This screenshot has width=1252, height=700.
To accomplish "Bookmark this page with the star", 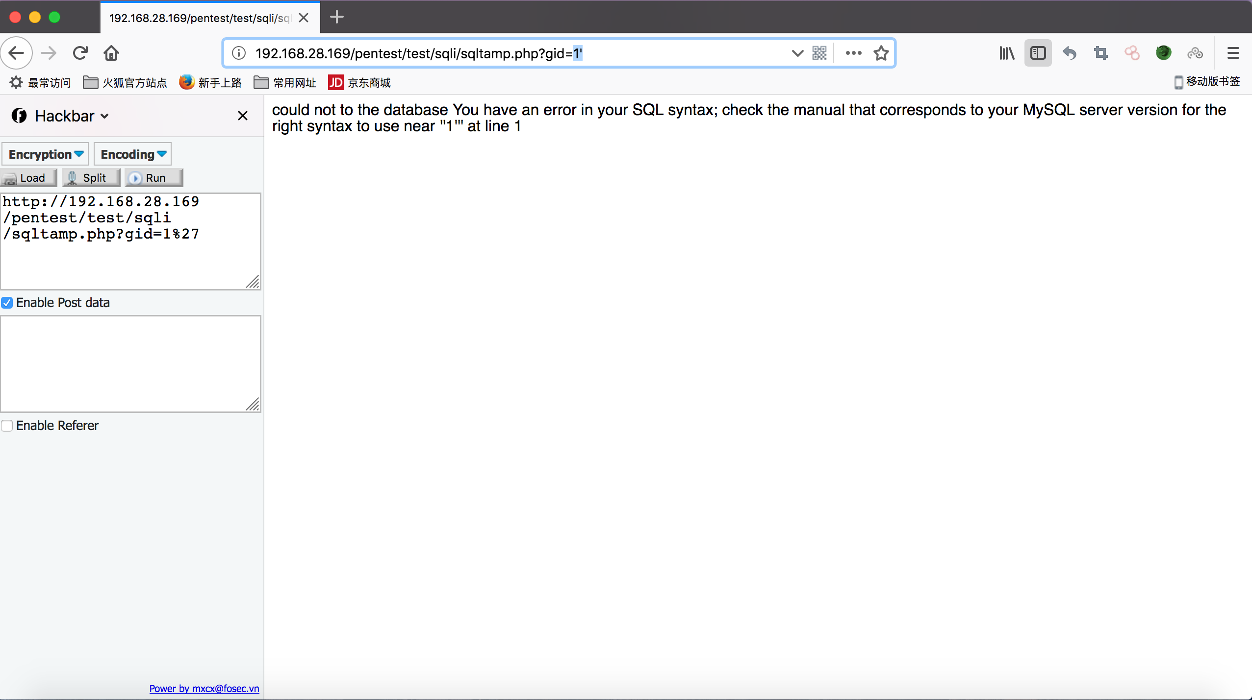I will [881, 53].
